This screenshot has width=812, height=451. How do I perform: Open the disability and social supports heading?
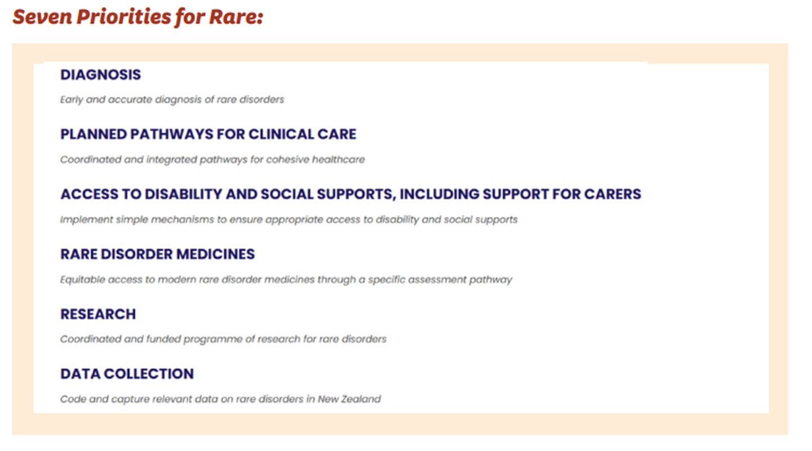[350, 194]
